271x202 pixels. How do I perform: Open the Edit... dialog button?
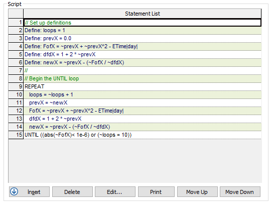tap(115, 192)
